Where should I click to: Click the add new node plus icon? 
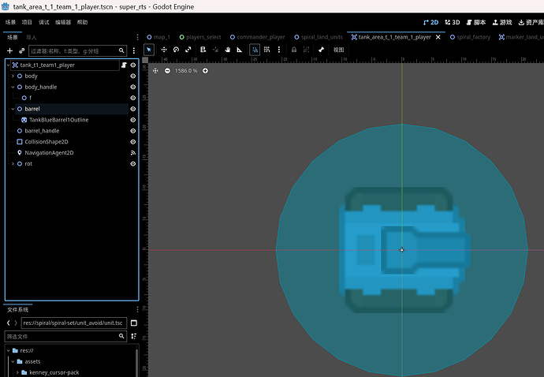coord(9,50)
